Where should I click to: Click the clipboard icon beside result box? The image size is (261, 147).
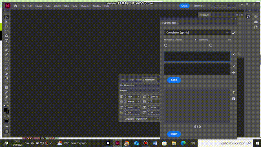[x=234, y=98]
